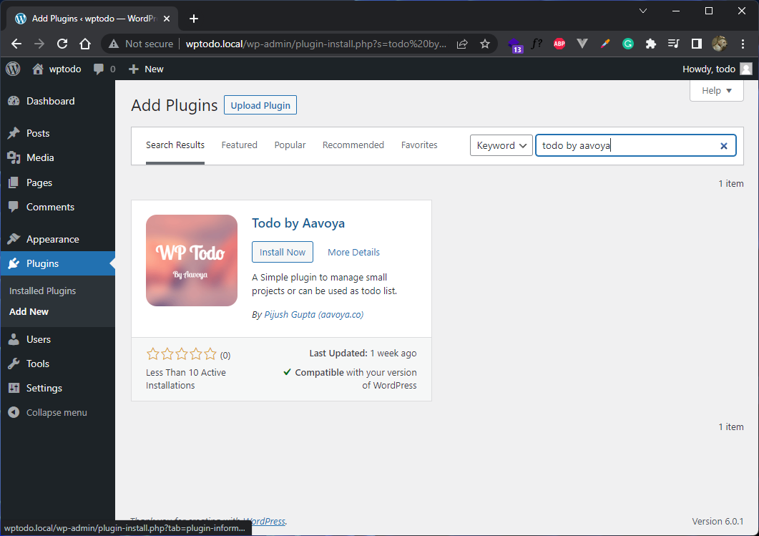This screenshot has width=759, height=536.
Task: Toggle the browser side panel
Action: [697, 44]
